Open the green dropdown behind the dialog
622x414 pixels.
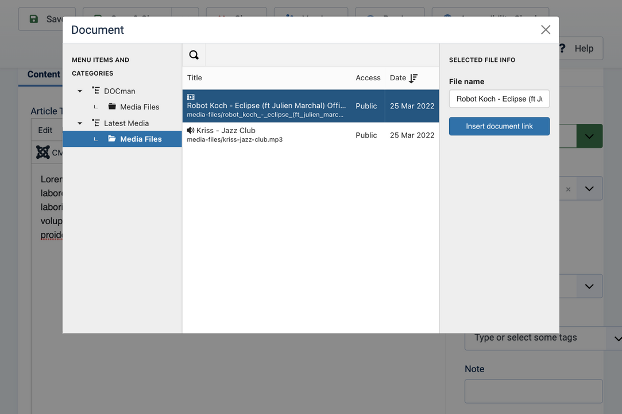(589, 136)
